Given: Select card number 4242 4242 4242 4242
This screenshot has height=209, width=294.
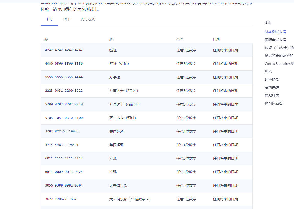Looking at the screenshot, I should tap(64, 50).
